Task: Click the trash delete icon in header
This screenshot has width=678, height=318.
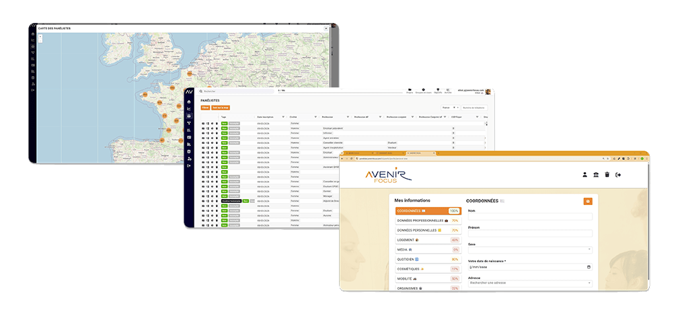Action: (x=607, y=175)
